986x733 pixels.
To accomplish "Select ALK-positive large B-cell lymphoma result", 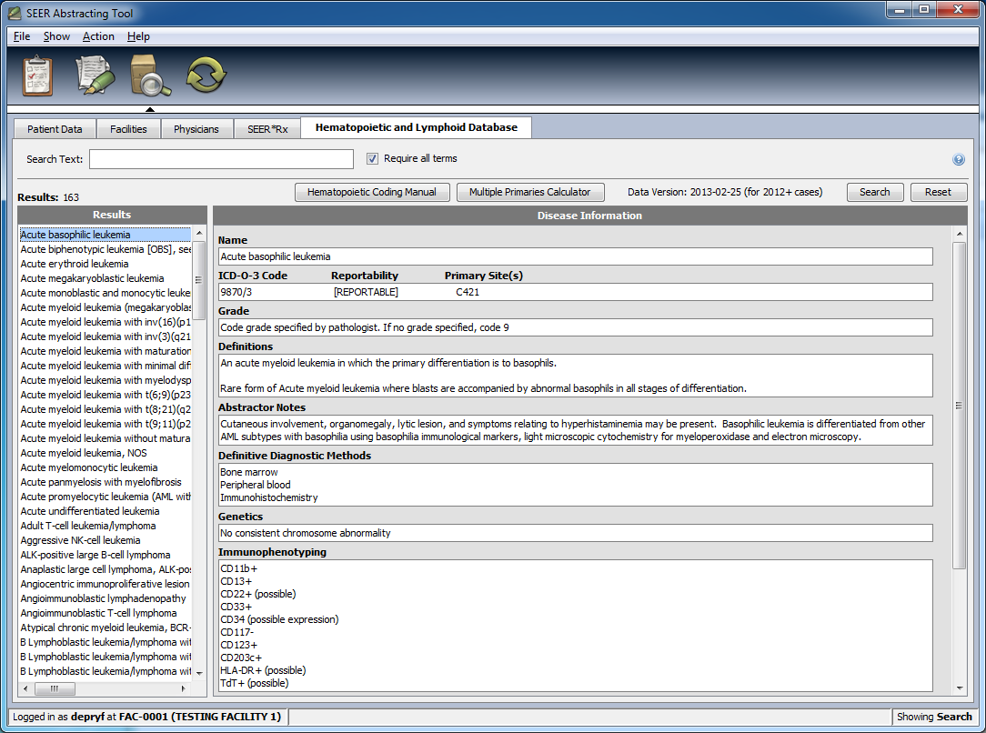I will coord(105,555).
